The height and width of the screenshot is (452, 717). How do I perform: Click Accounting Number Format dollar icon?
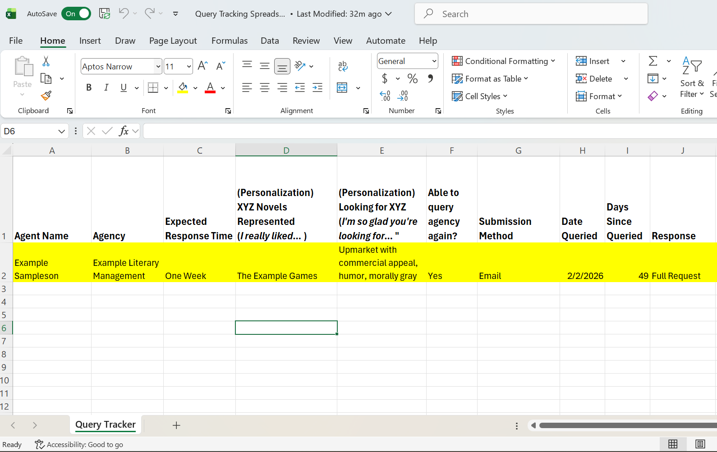pos(385,78)
